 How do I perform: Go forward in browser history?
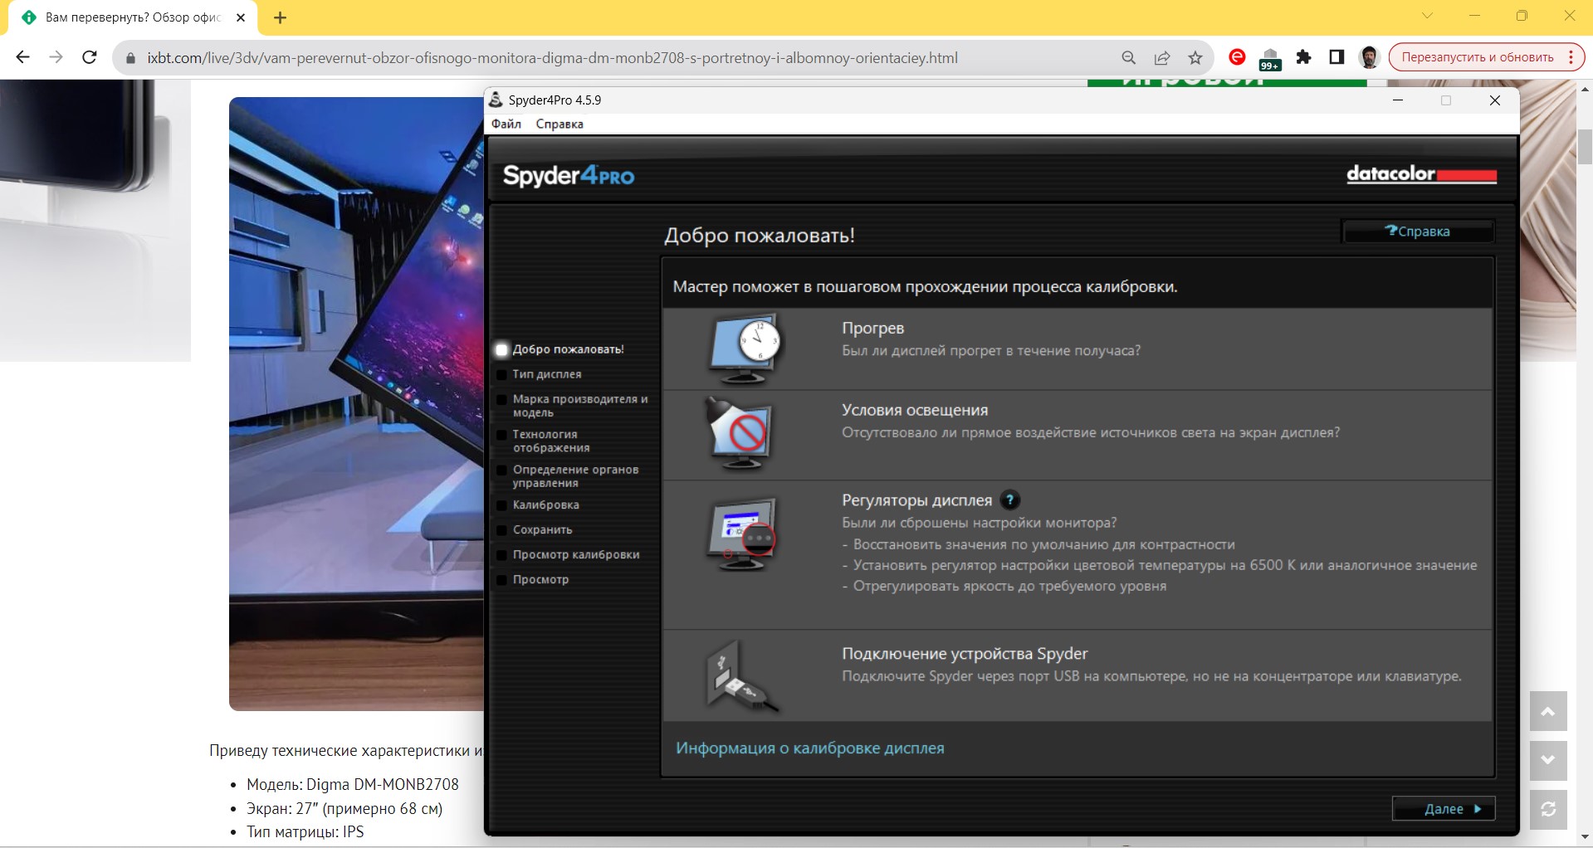click(x=56, y=57)
